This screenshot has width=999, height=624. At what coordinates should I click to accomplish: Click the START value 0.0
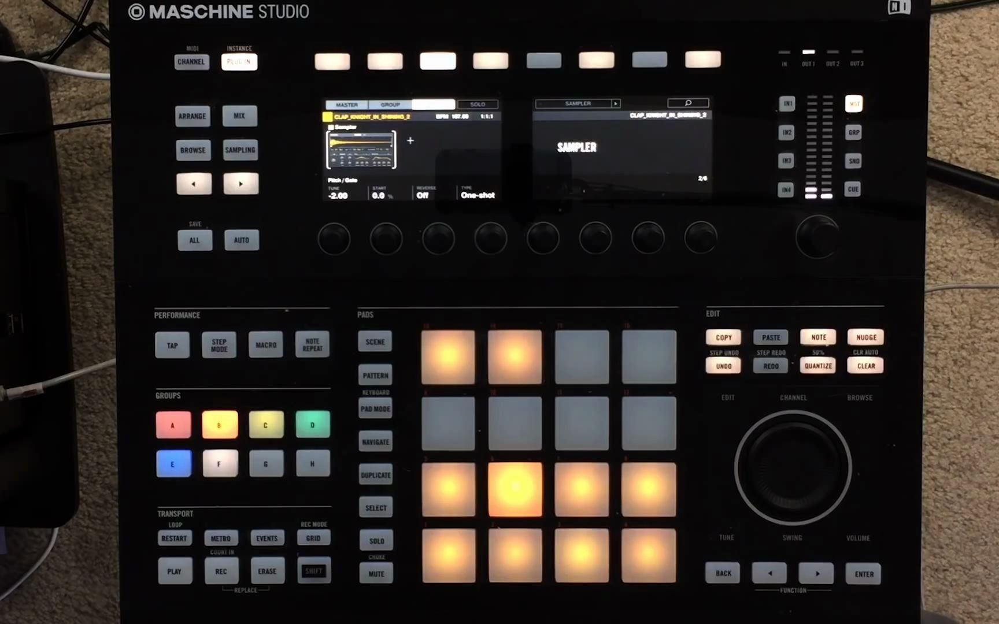pyautogui.click(x=379, y=196)
